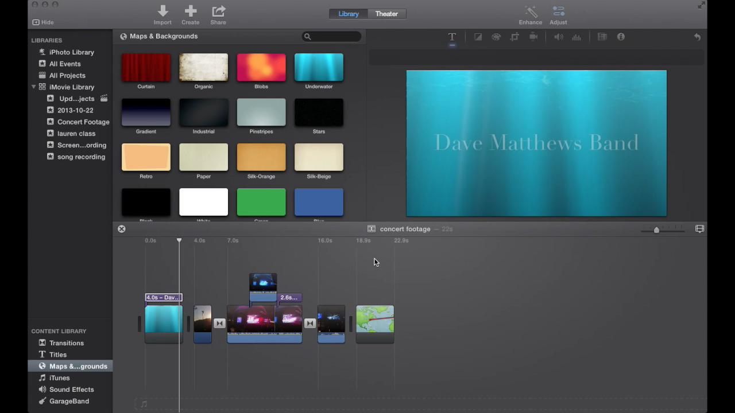Pick the Paper background swatch
Screen dimensions: 735x413
pos(203,157)
